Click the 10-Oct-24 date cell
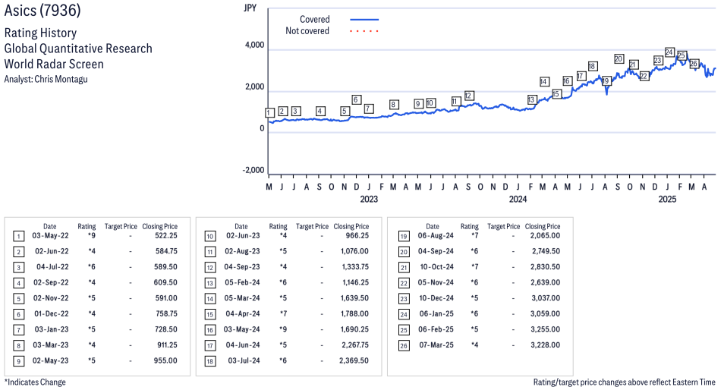The height and width of the screenshot is (387, 724). pos(437,267)
